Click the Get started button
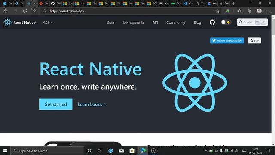The height and width of the screenshot is (155, 275). 55,104
